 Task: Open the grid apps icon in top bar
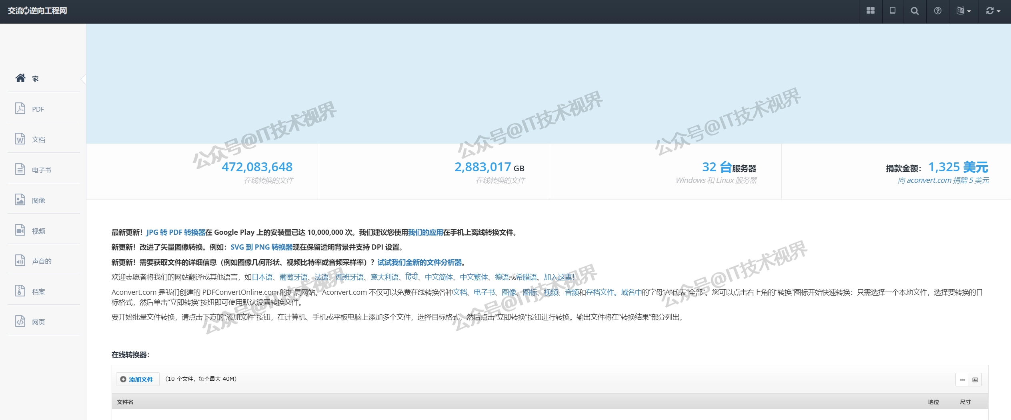coord(871,11)
